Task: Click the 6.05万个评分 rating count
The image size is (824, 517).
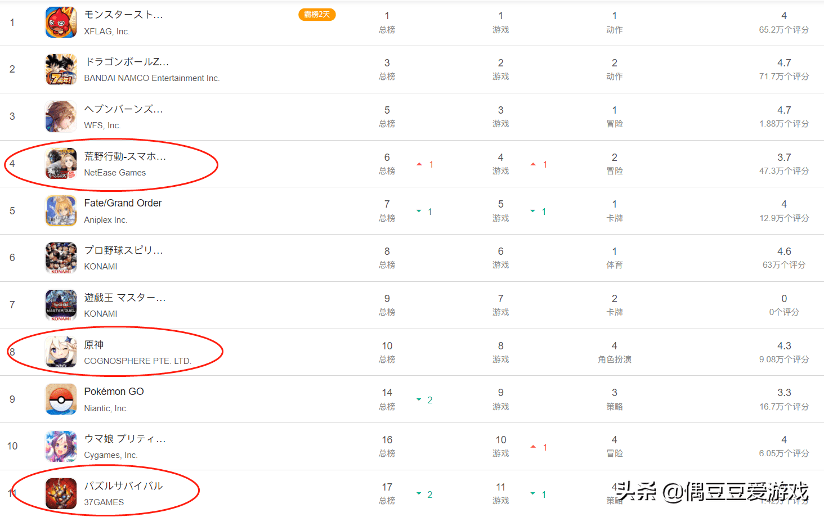Action: coord(784,453)
